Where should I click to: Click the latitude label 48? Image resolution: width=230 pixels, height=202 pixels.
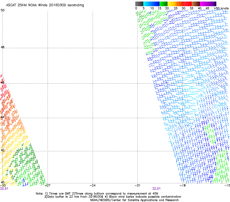pyautogui.click(x=2, y=47)
